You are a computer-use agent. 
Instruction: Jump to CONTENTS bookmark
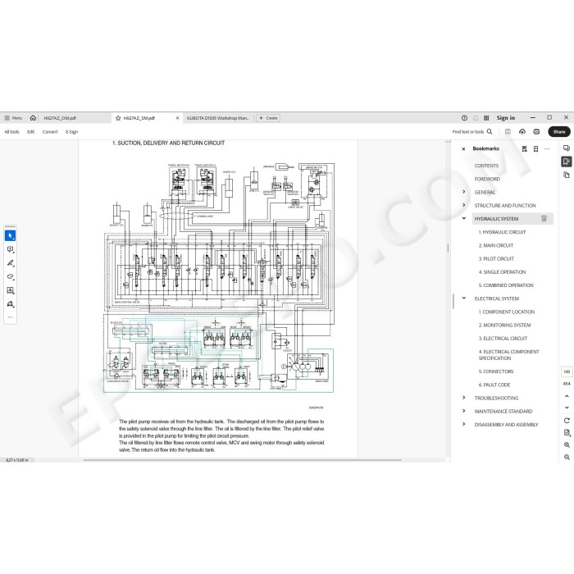point(486,166)
